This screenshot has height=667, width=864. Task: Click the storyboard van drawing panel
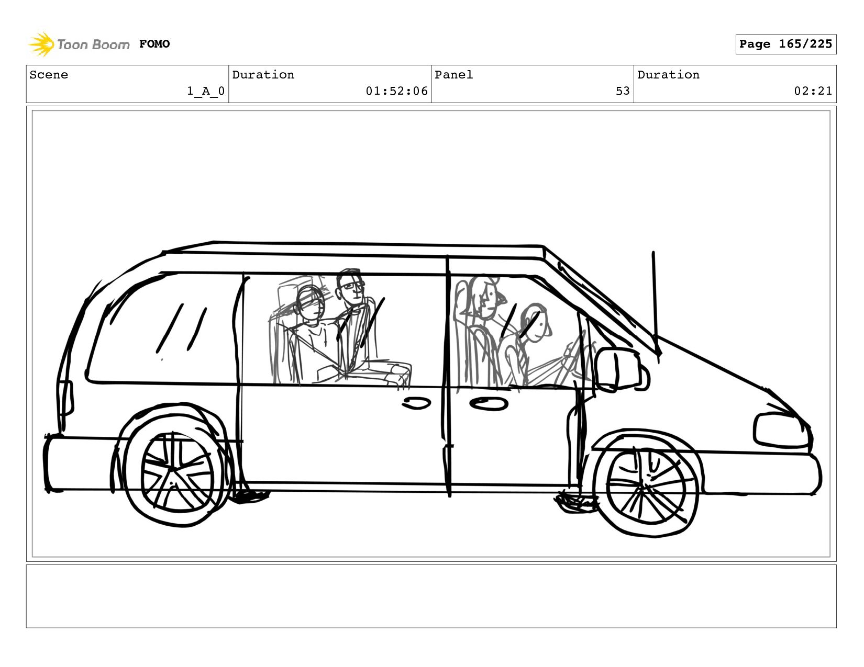tap(431, 334)
